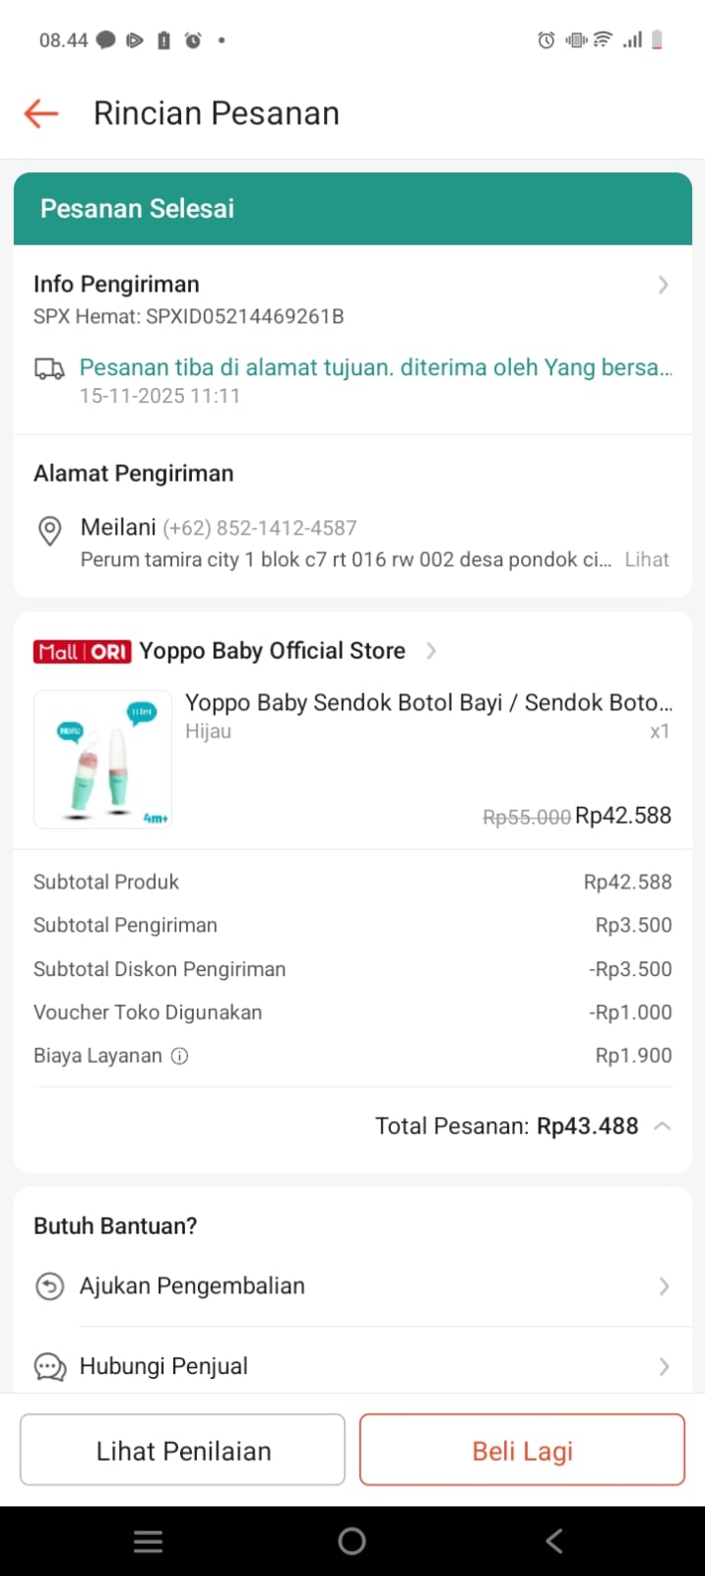Tap the location pin icon
This screenshot has height=1576, width=705.
pos(49,530)
